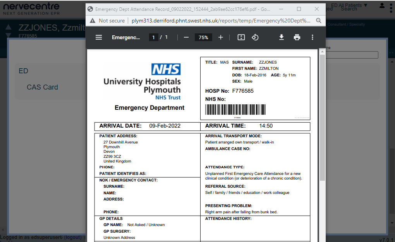Open the PDF viewer sidebar menu
This screenshot has height=242, width=395.
(99, 37)
